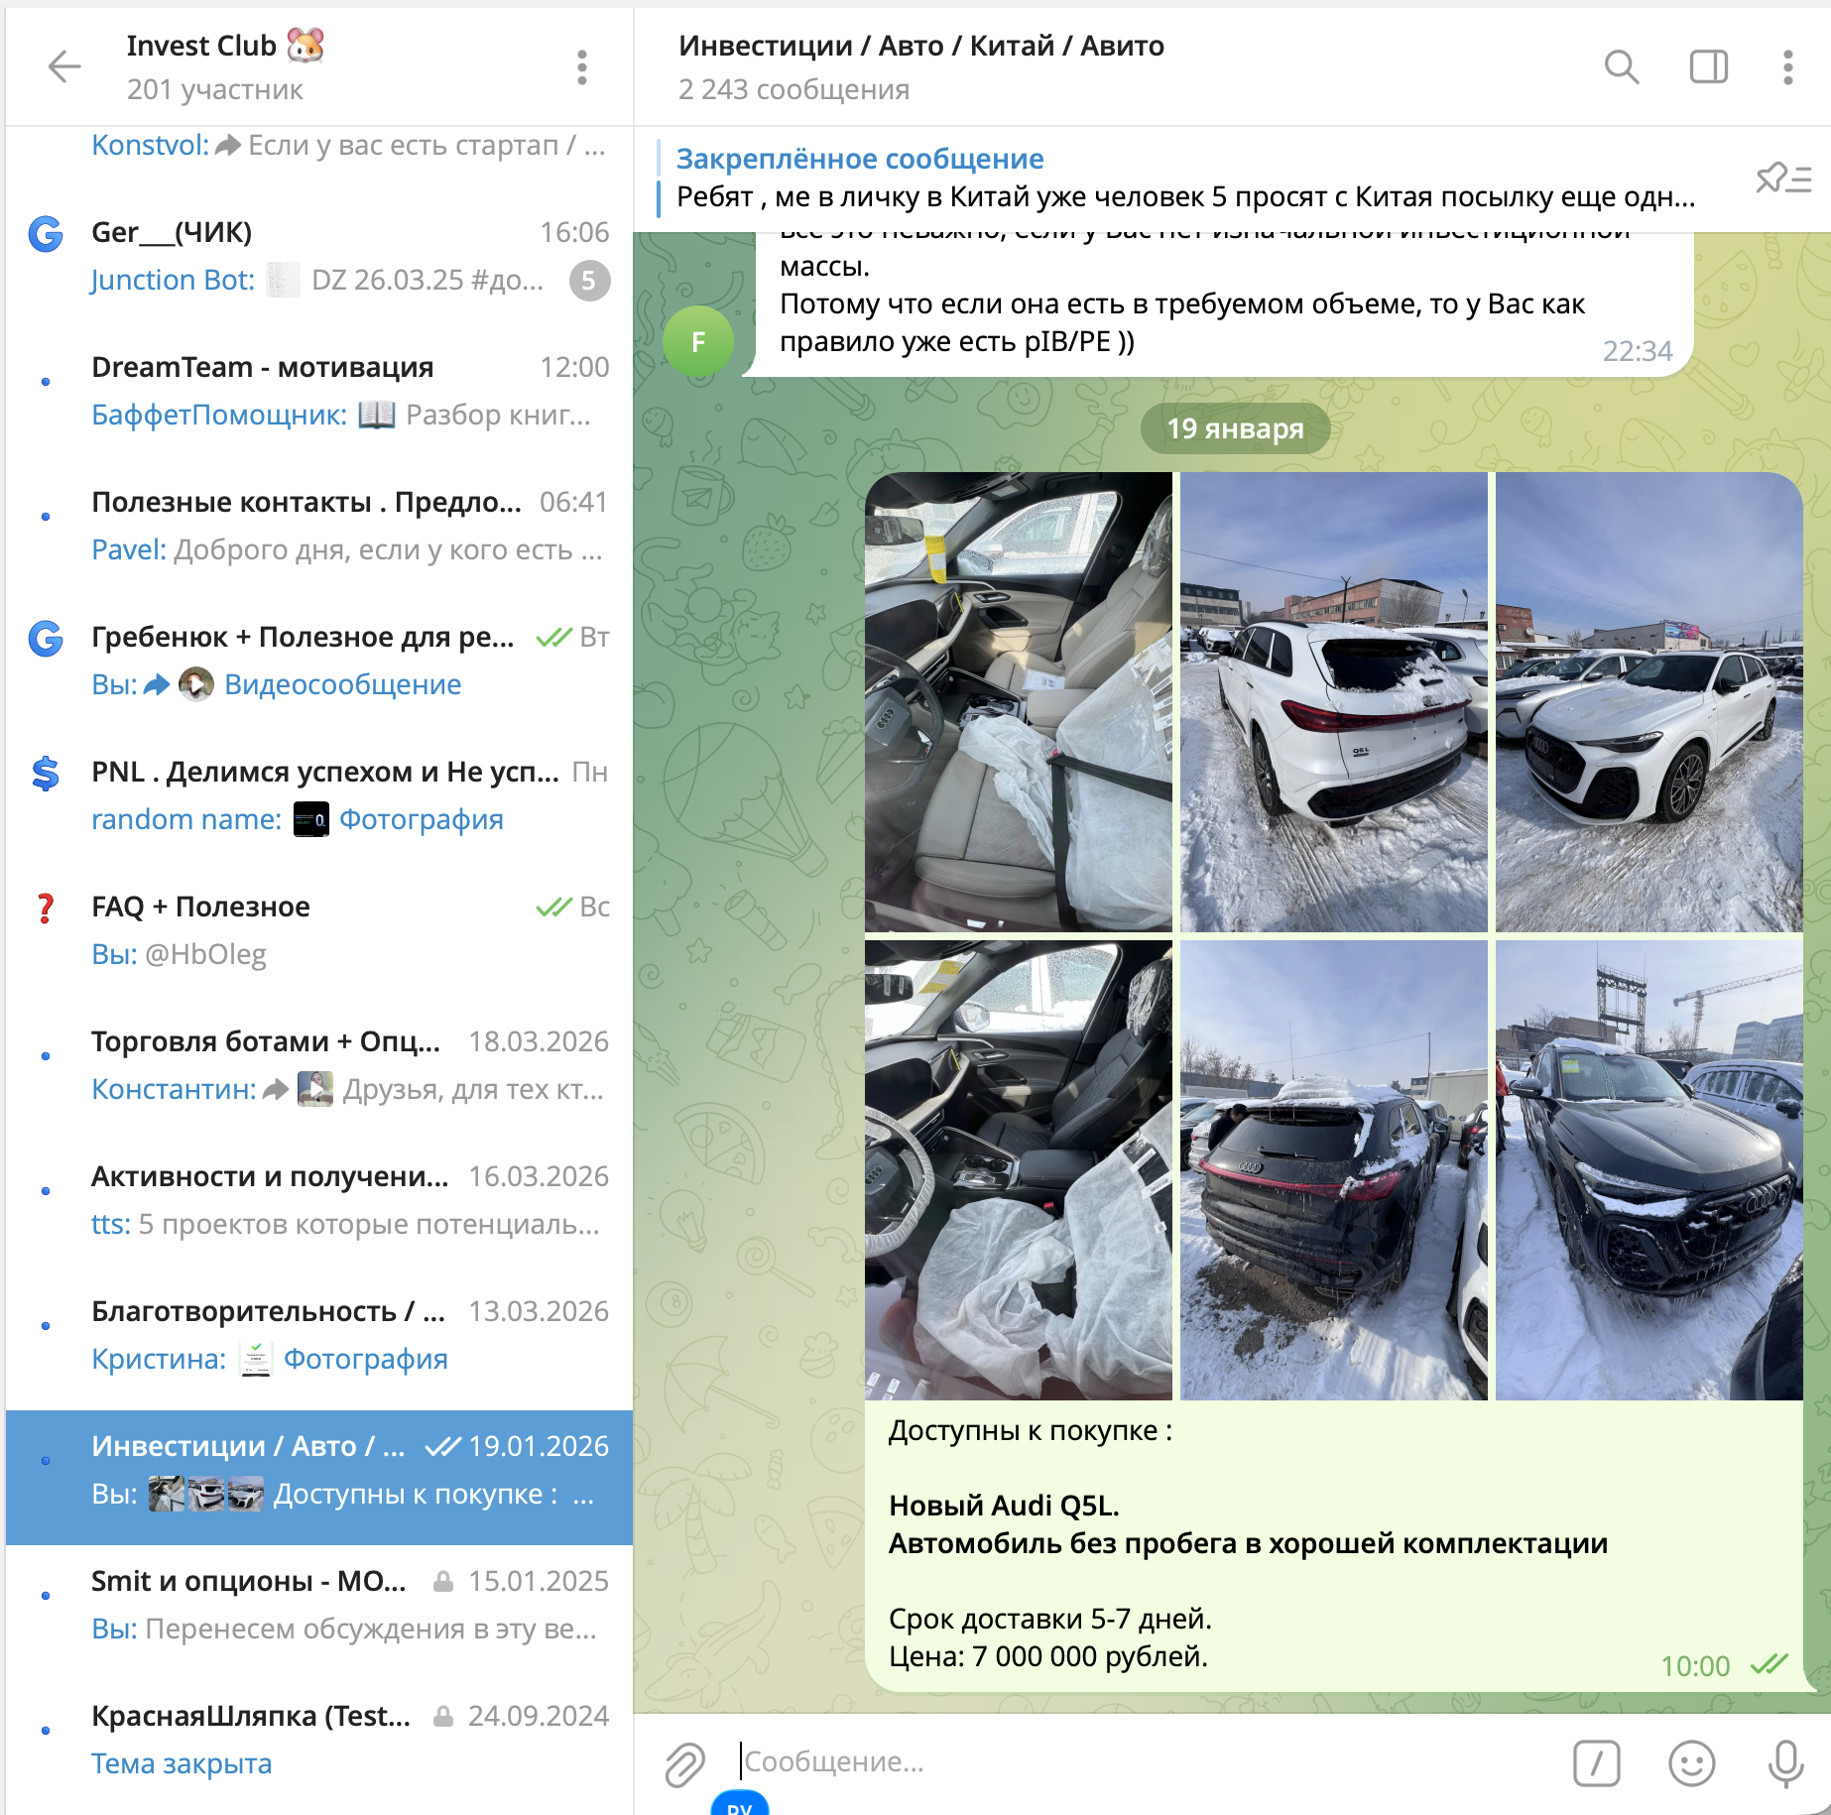Click the green F user avatar
Screen dimensions: 1831x1815
tap(698, 342)
